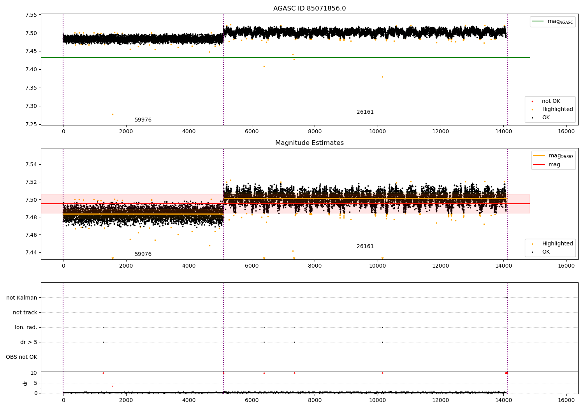Click the 7.40 y-axis tick label
The height and width of the screenshot is (409, 584).
[x=31, y=70]
